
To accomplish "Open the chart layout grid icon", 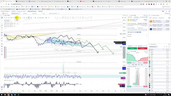I will [46, 18].
